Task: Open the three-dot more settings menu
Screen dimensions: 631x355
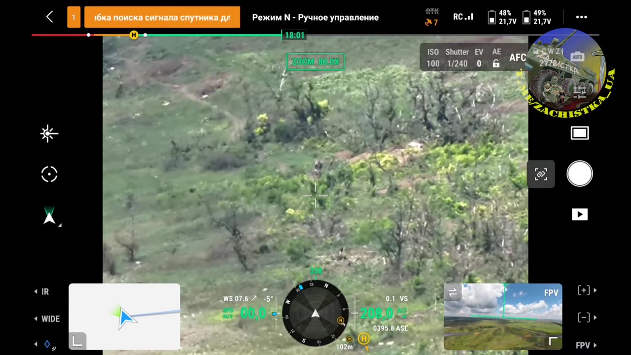Action: tap(582, 17)
